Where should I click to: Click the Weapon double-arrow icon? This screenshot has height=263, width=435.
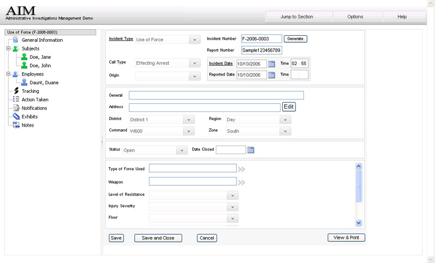coord(242,183)
